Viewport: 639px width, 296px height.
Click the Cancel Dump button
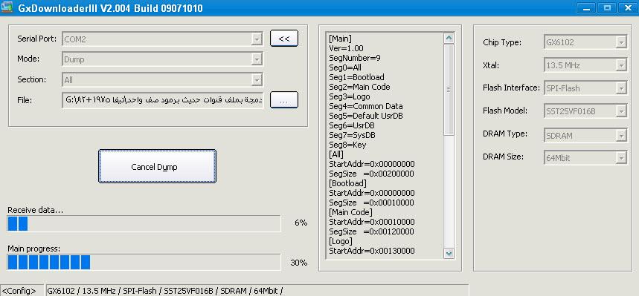coord(157,166)
